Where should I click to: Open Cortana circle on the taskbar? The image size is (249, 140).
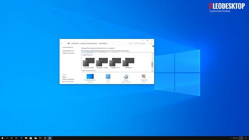click(x=12, y=138)
